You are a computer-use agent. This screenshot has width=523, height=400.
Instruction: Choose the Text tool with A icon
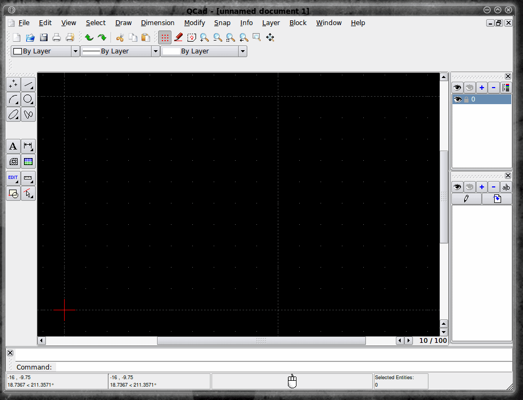(x=13, y=146)
